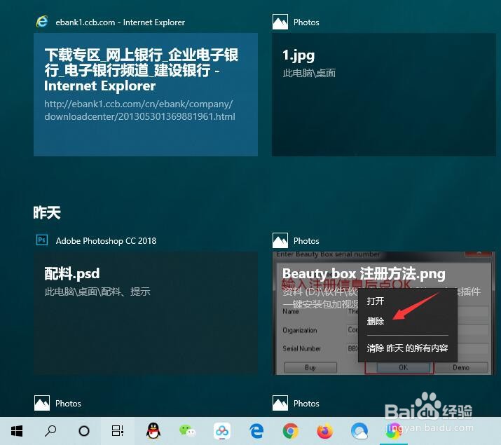Toggle Task View in the taskbar
501x445 pixels.
(118, 430)
